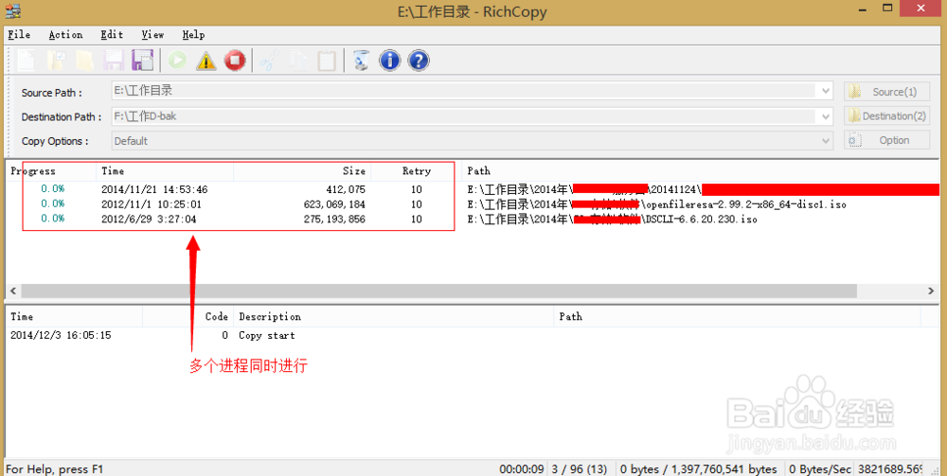Click the New document toolbar icon
The width and height of the screenshot is (947, 476).
coord(26,61)
